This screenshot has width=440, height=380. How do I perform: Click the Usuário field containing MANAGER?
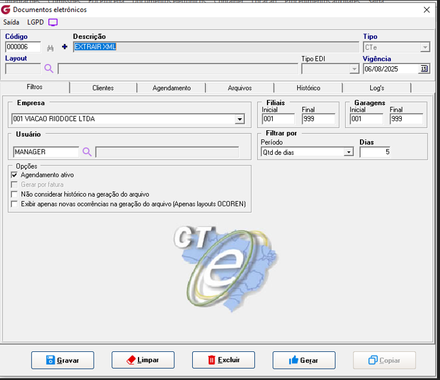click(46, 152)
